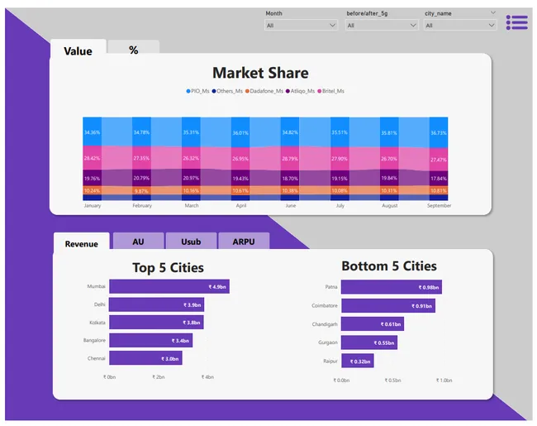Select the Revenue tab

tap(82, 242)
